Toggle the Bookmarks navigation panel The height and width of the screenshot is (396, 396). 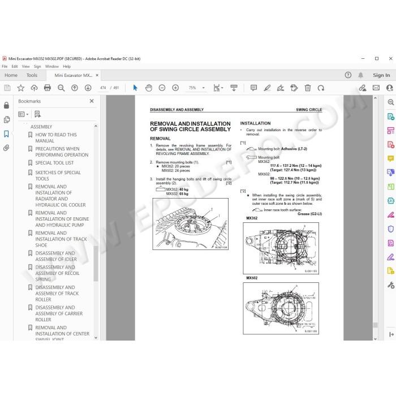coord(7,134)
